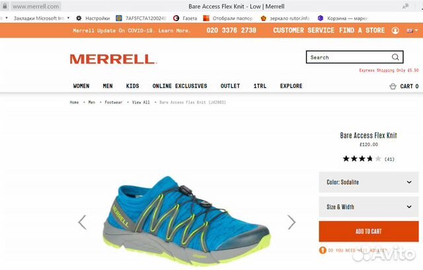This screenshot has width=423, height=270.
Task: Click the Footwear breadcrumb link
Action: [113, 102]
